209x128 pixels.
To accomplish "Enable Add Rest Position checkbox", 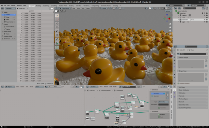I will point(178,83).
